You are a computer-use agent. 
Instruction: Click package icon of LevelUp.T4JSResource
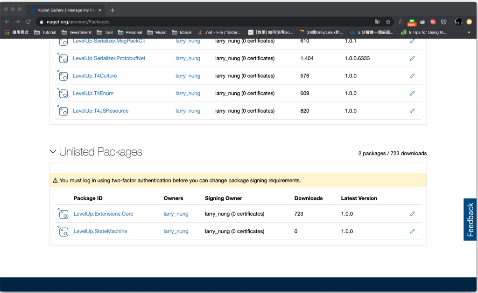tap(63, 111)
